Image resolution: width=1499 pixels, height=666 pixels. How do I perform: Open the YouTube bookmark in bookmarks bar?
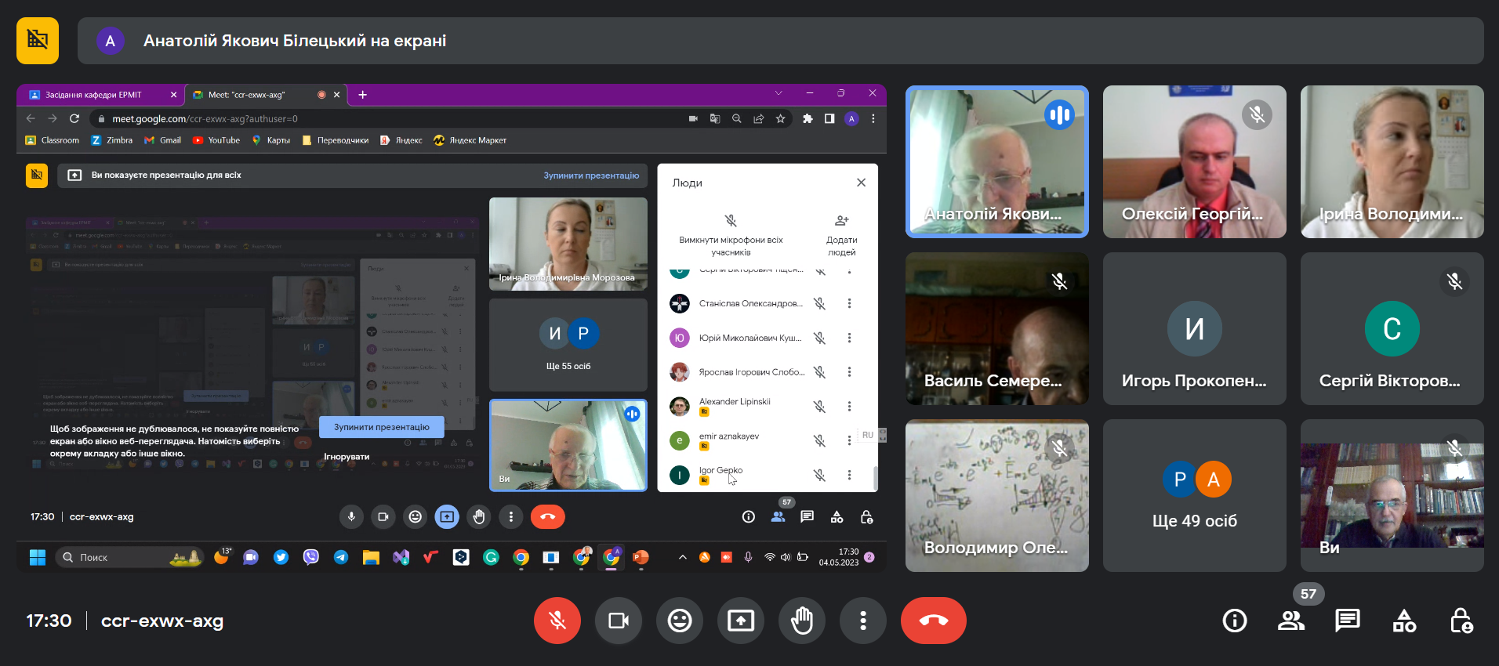(216, 140)
